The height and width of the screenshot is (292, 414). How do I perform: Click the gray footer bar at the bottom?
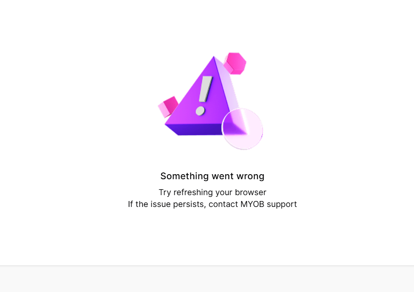[207, 279]
